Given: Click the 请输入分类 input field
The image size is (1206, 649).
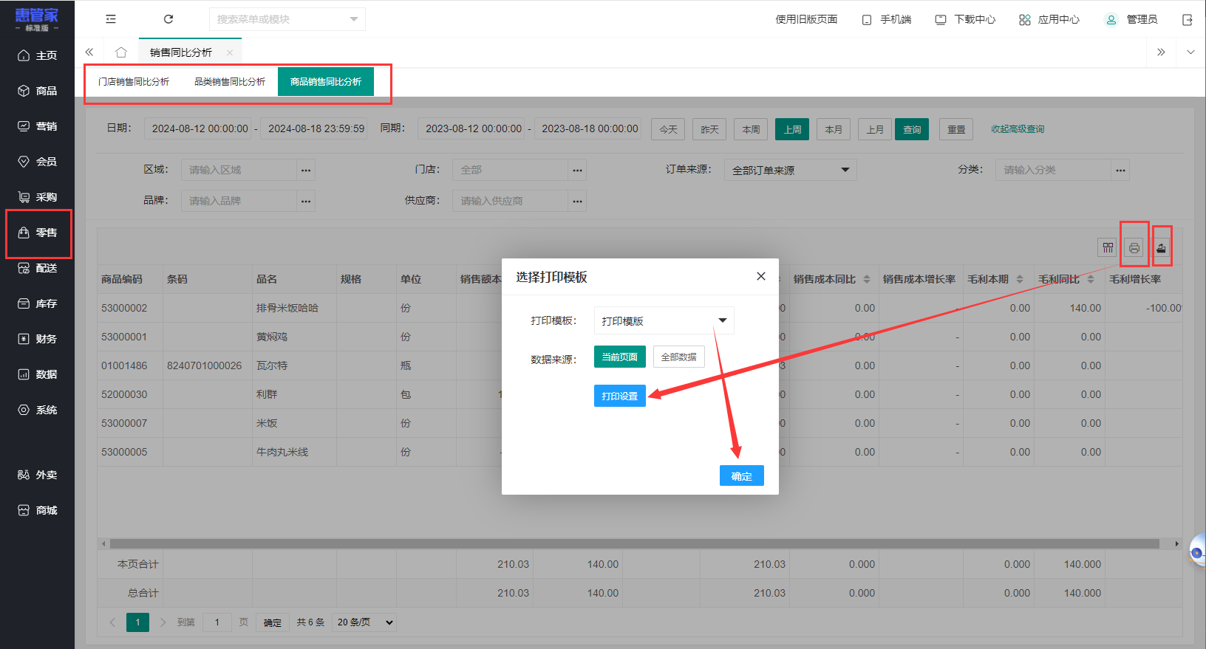Looking at the screenshot, I should [x=1053, y=170].
